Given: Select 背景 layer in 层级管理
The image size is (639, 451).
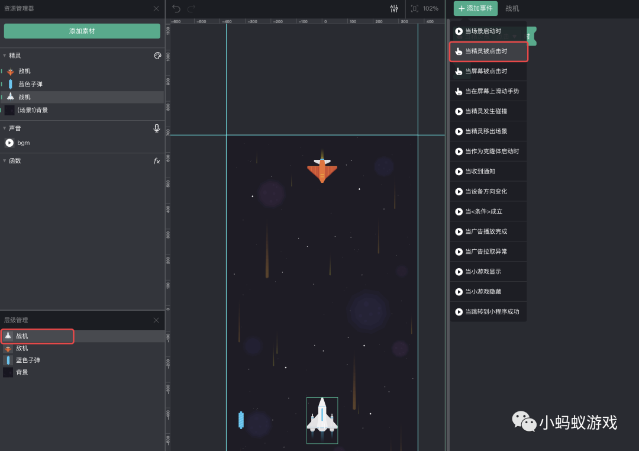Looking at the screenshot, I should (x=82, y=372).
